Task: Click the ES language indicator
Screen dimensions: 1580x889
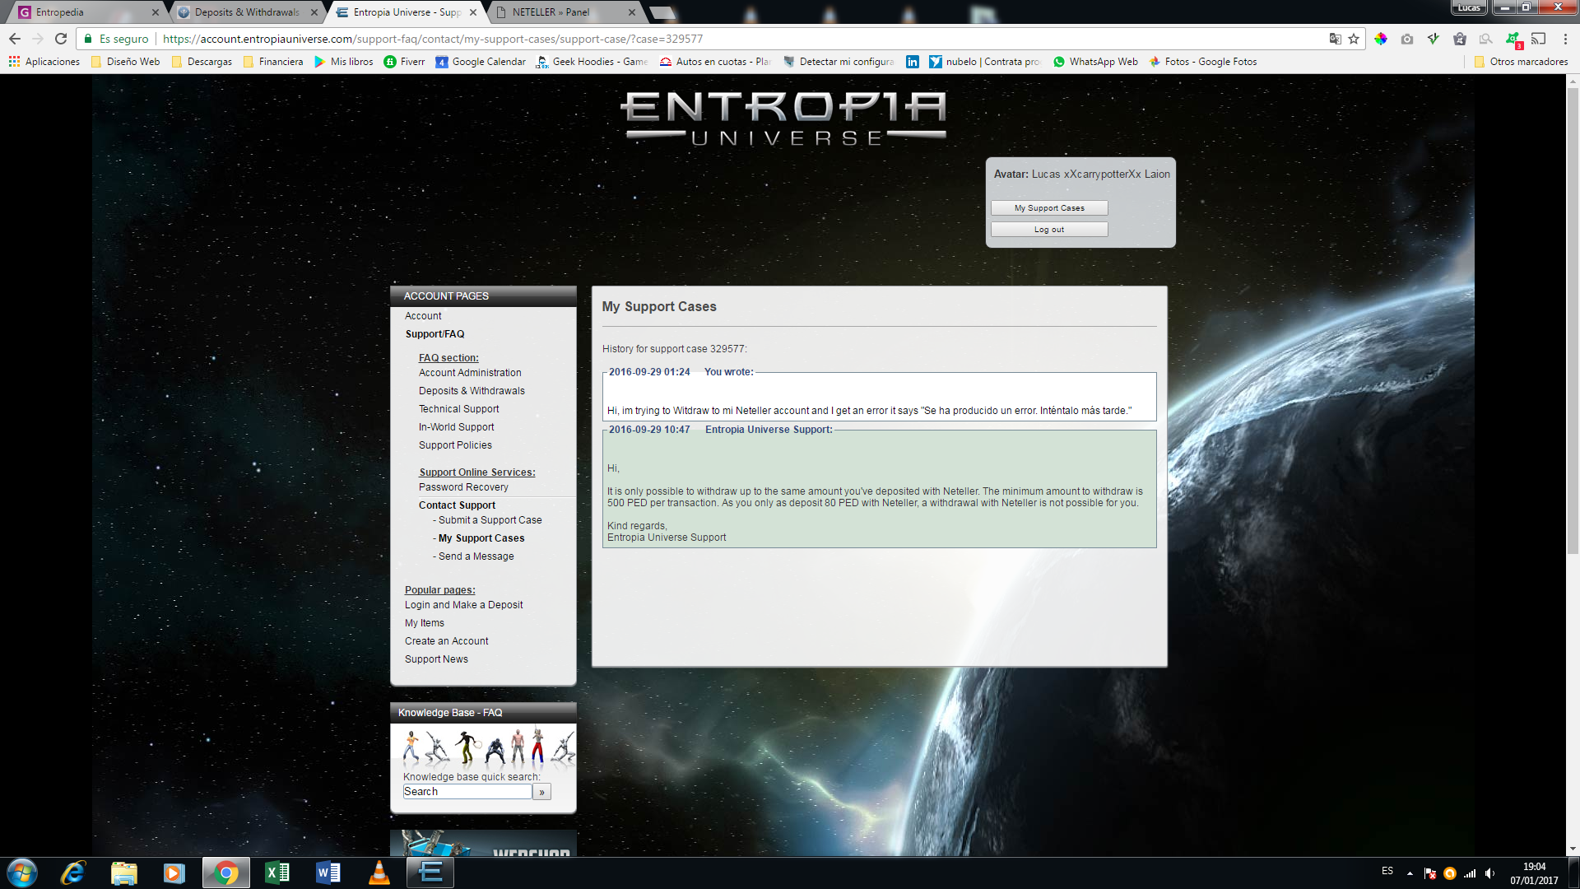Action: (1387, 871)
